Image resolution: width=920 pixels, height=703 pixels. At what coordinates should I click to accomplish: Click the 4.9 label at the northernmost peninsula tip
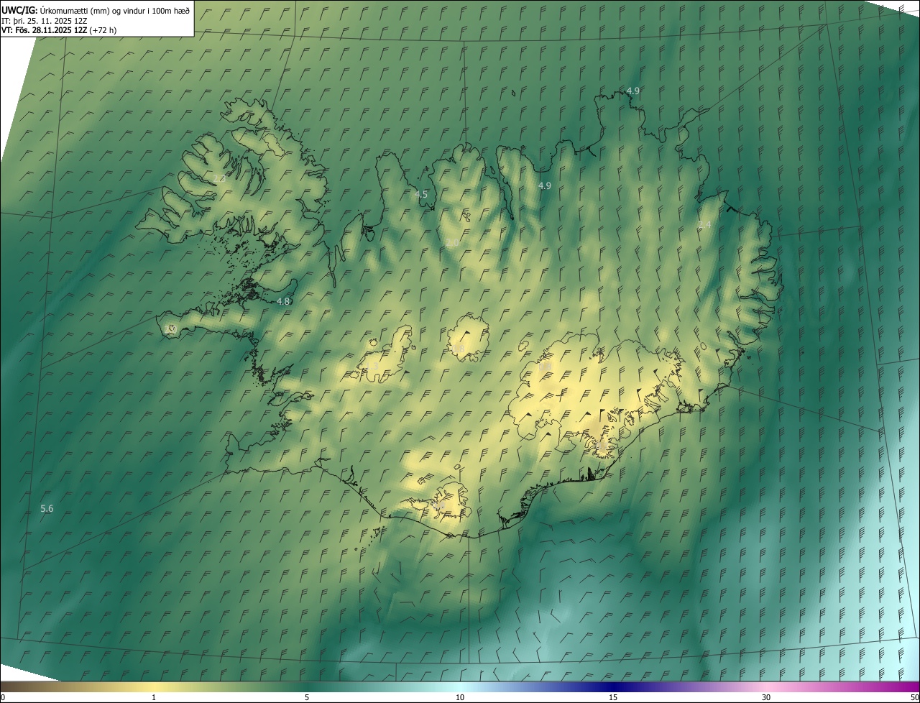[632, 91]
